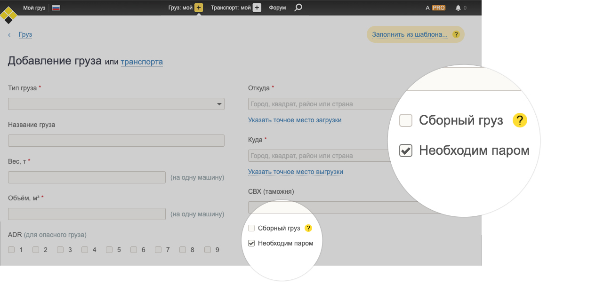612x285 pixels.
Task: Uncheck the Необходим паром checkbox
Action: tap(251, 243)
